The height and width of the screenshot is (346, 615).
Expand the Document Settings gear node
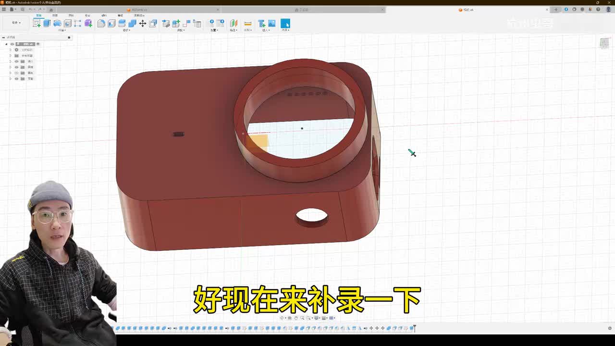click(10, 50)
